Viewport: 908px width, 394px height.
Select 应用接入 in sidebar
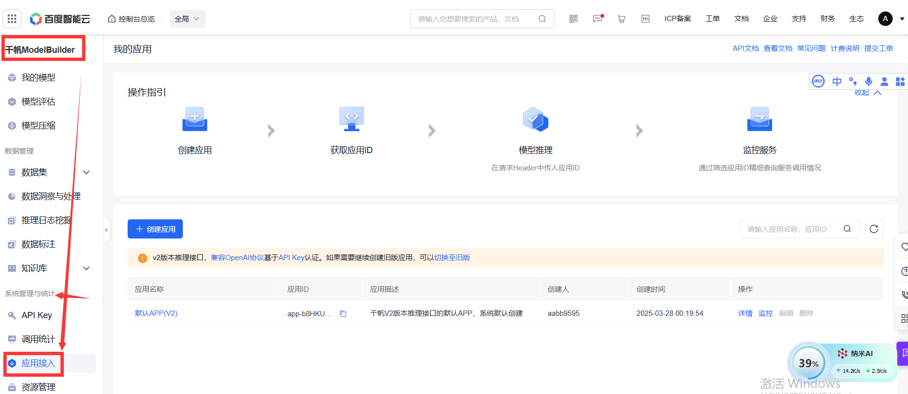pos(38,363)
